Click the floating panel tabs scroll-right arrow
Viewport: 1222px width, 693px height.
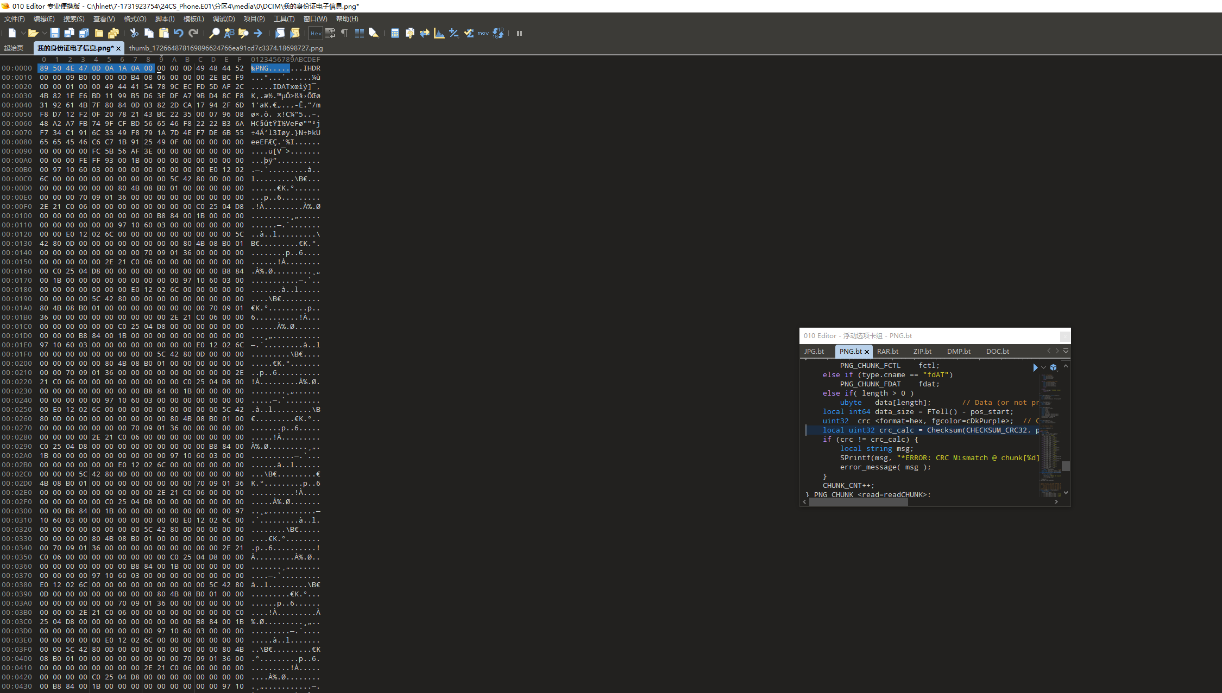pos(1057,351)
